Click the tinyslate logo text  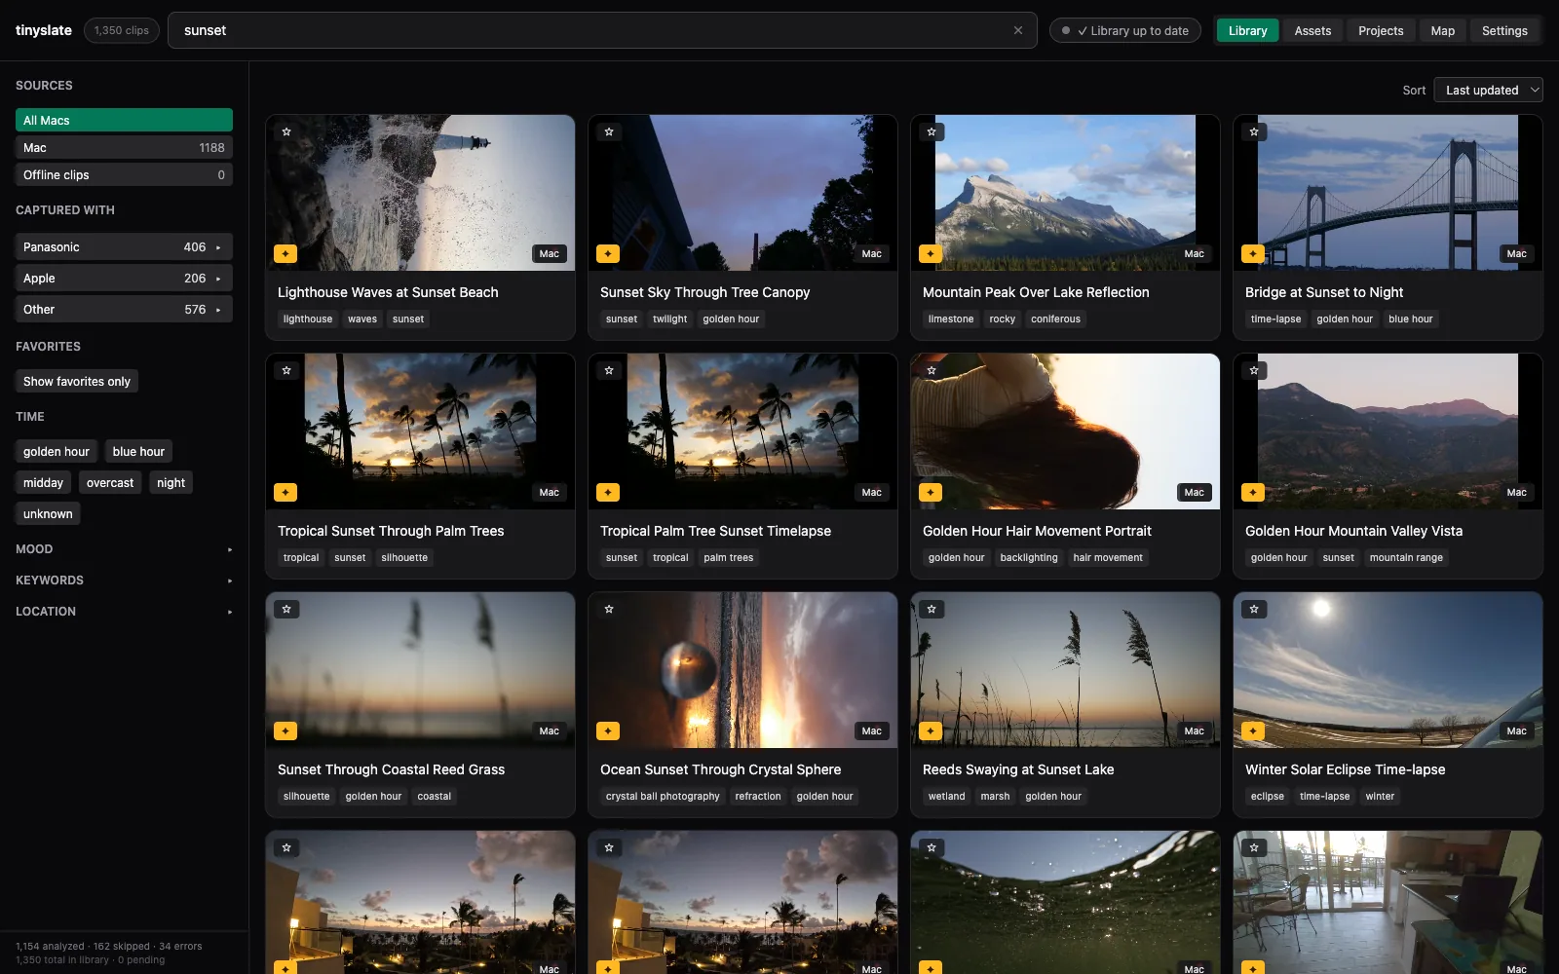tap(44, 30)
